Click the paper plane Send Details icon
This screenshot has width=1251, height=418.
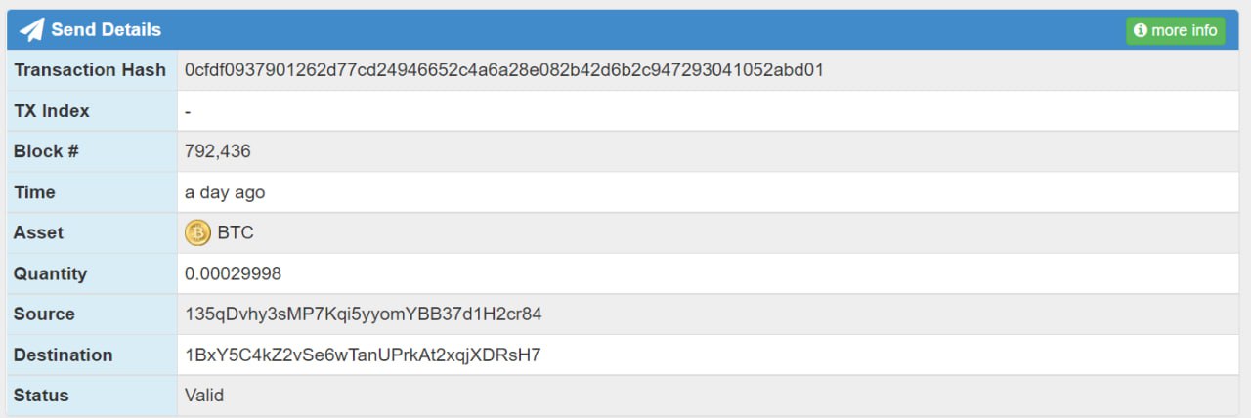point(32,30)
